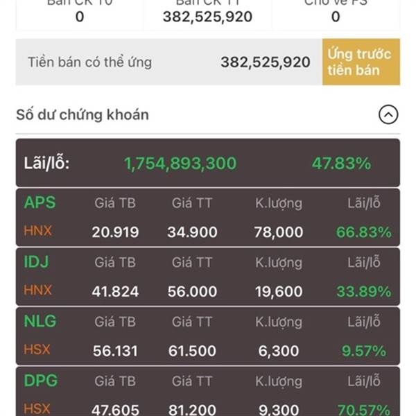Image resolution: width=416 pixels, height=416 pixels.
Task: Tap the IDJ profit 33.89% value
Action: (364, 292)
